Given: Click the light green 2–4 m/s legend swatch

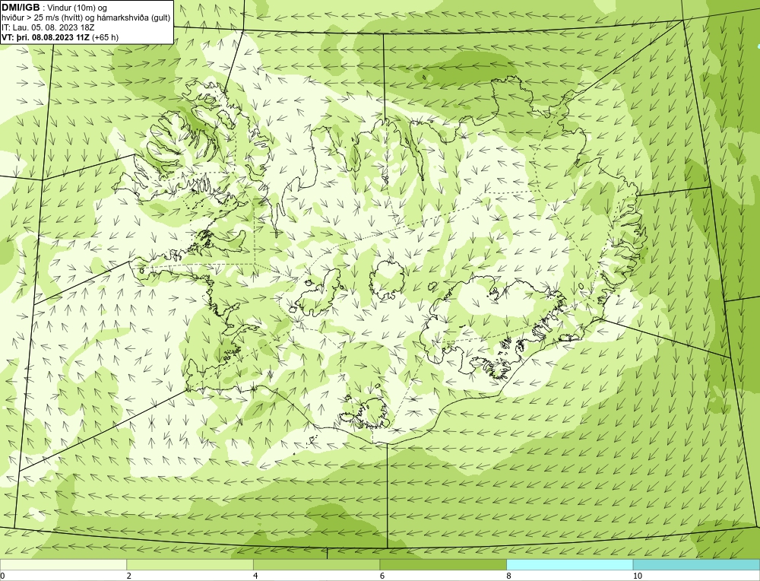Looking at the screenshot, I should click(x=190, y=564).
